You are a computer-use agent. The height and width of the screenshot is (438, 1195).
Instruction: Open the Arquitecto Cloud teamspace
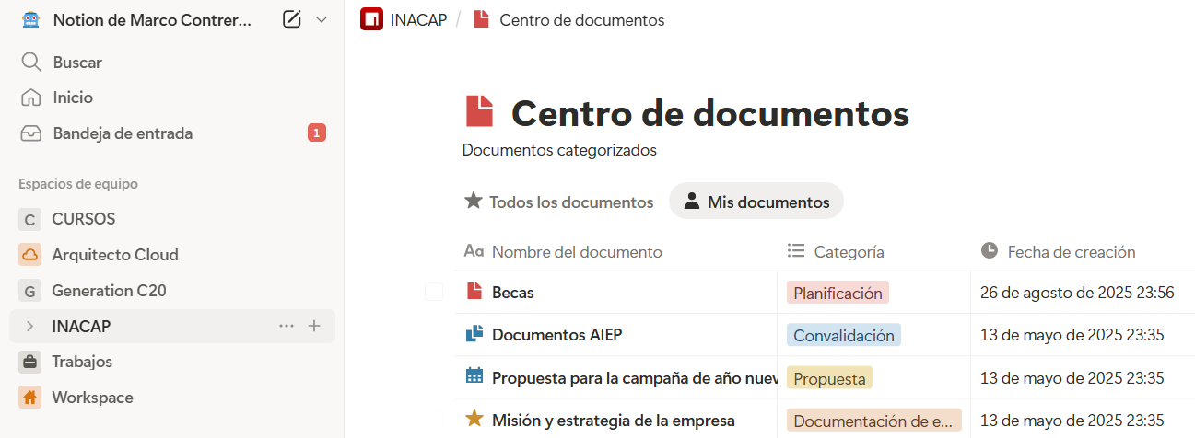click(x=114, y=255)
